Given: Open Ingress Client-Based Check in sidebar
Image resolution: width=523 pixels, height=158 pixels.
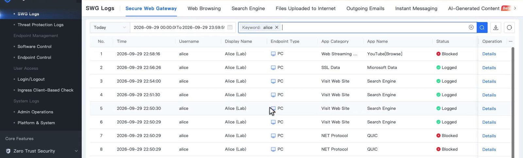Looking at the screenshot, I should pyautogui.click(x=45, y=90).
